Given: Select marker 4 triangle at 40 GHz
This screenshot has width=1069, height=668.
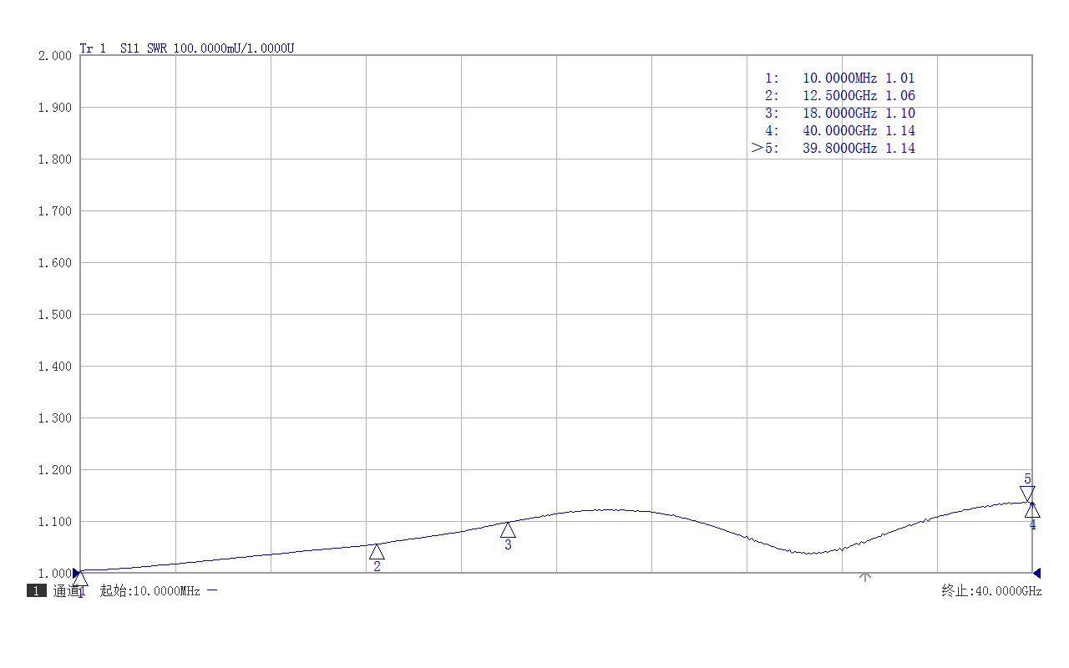Looking at the screenshot, I should coord(1032,510).
